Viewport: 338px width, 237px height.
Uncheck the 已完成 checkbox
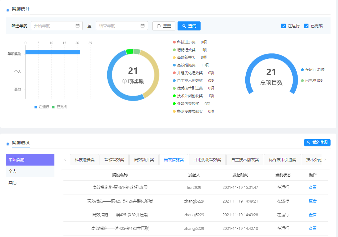(306, 26)
